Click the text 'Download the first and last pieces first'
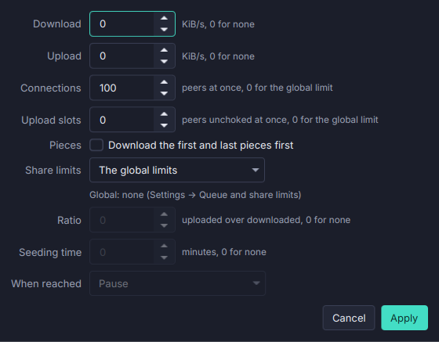This screenshot has width=439, height=342. pos(201,146)
